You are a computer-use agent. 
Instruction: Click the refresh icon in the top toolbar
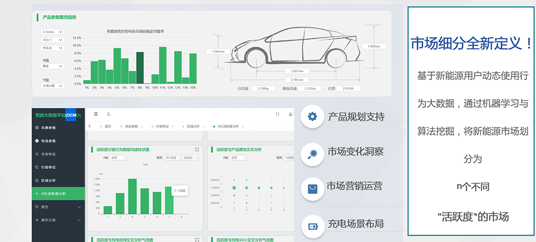pyautogui.click(x=109, y=114)
